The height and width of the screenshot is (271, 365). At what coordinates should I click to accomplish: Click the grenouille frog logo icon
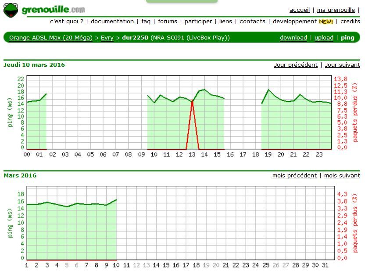point(11,10)
